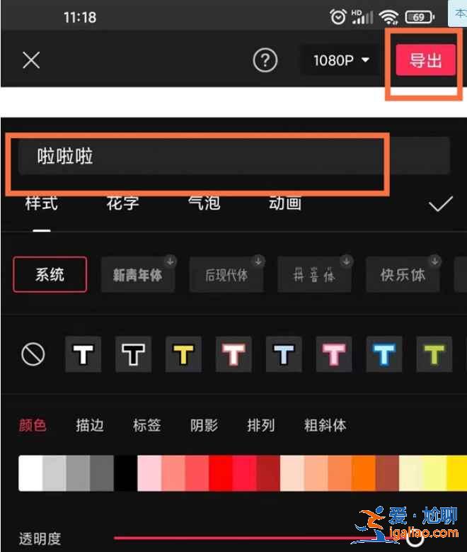The height and width of the screenshot is (552, 467).
Task: Select the 新青年体 font
Action: pos(138,275)
